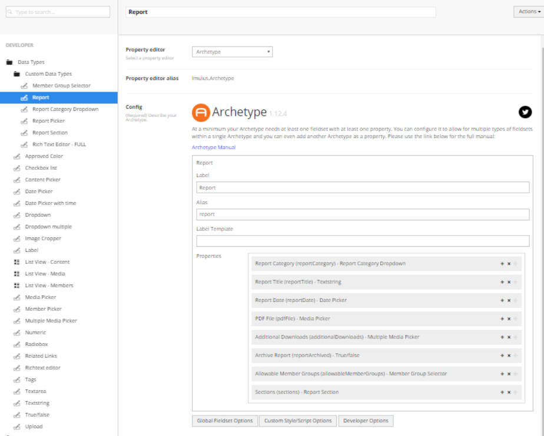This screenshot has width=544, height=436.
Task: Open Report Section in the tree
Action: 50,133
